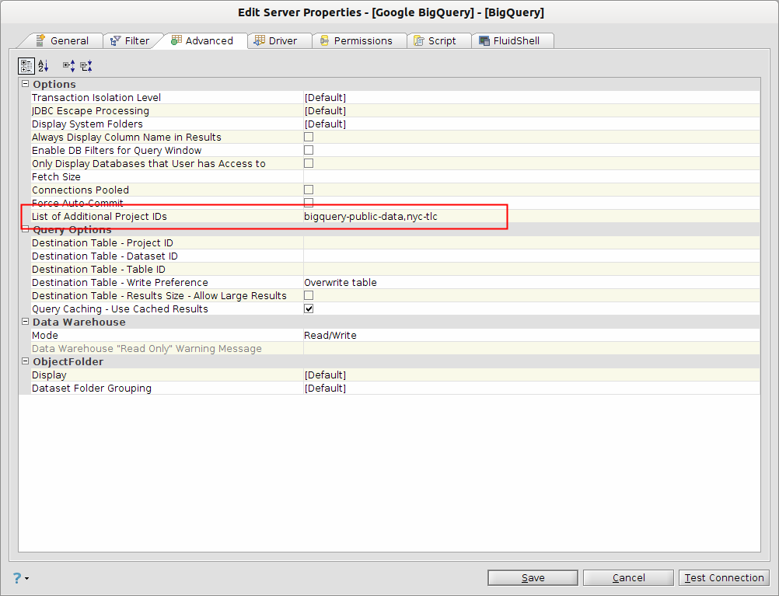Click the Test Connection button
Viewport: 779px width, 596px height.
tap(724, 577)
